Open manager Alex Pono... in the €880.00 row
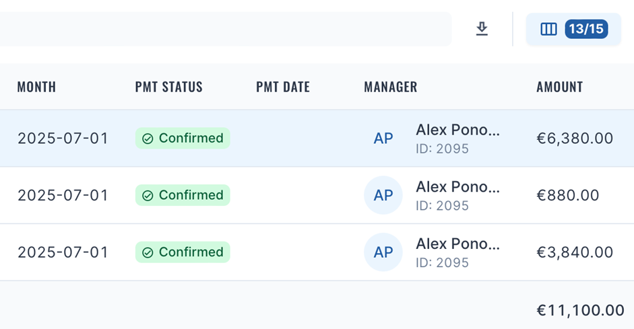 pyautogui.click(x=458, y=187)
